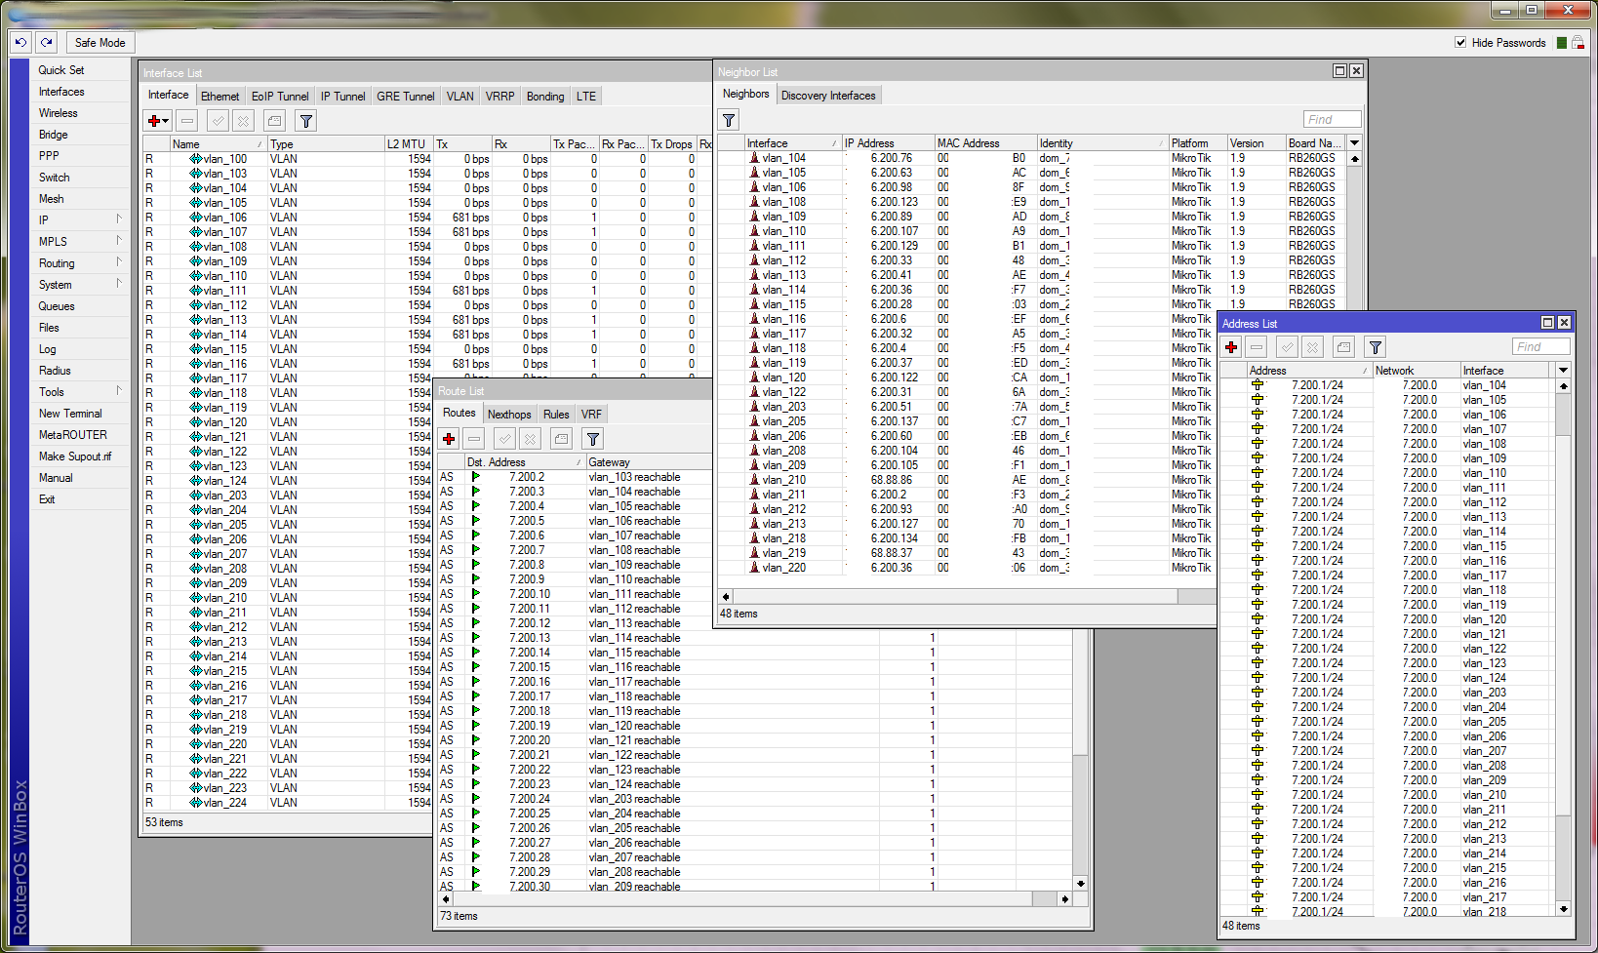Open the filter in Interface List toolbar
Image resolution: width=1598 pixels, height=953 pixels.
pos(306,121)
